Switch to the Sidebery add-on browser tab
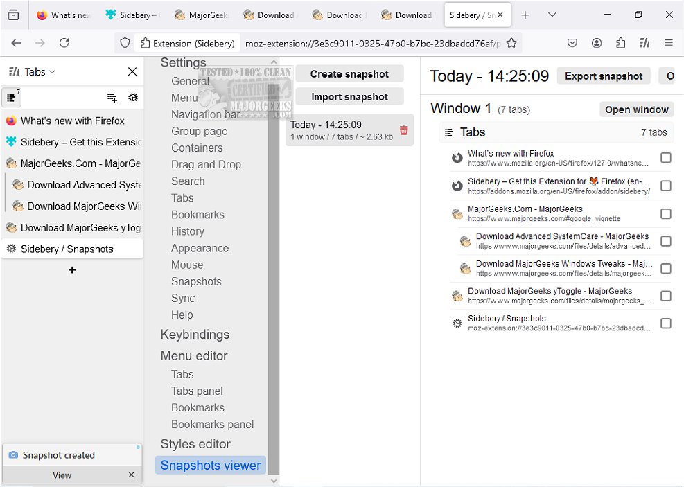 point(132,15)
